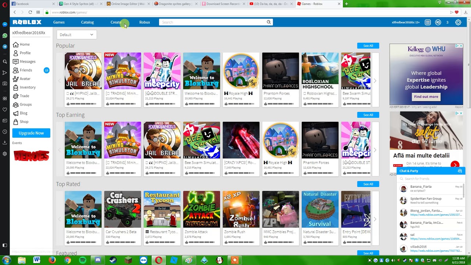Click Find out more in WHU ad
Viewport: 471px width, 265px height.
(x=426, y=97)
